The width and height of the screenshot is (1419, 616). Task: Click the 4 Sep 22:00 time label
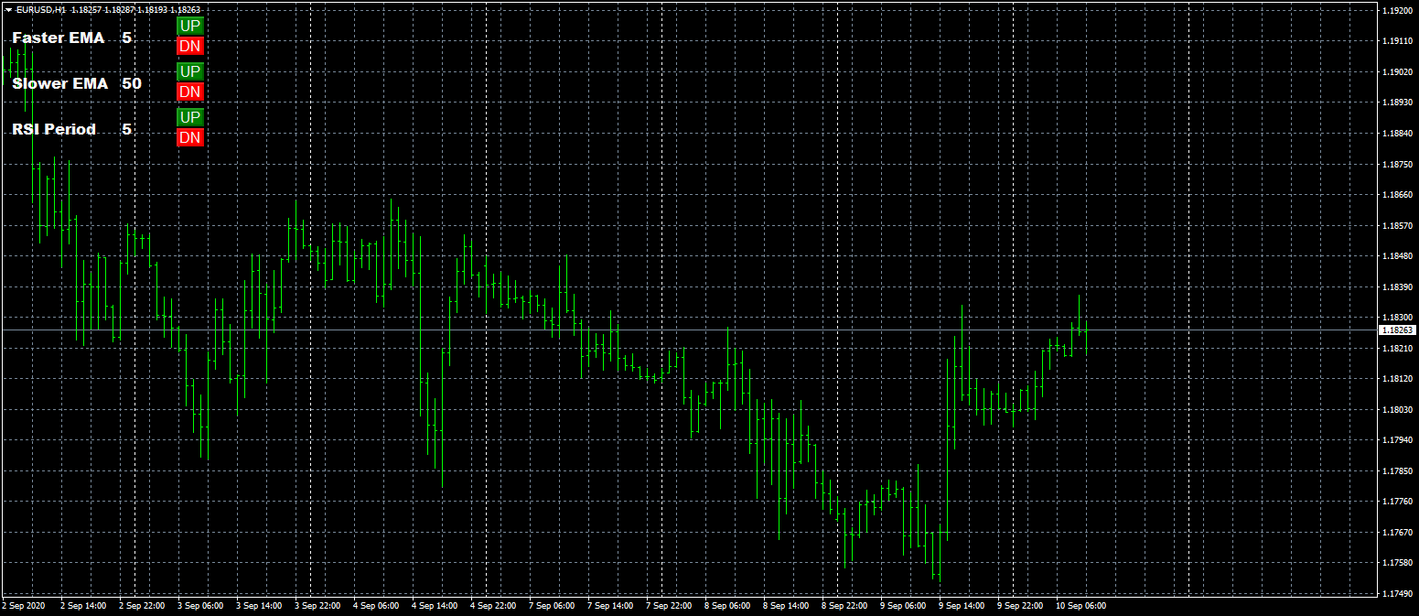coord(492,605)
